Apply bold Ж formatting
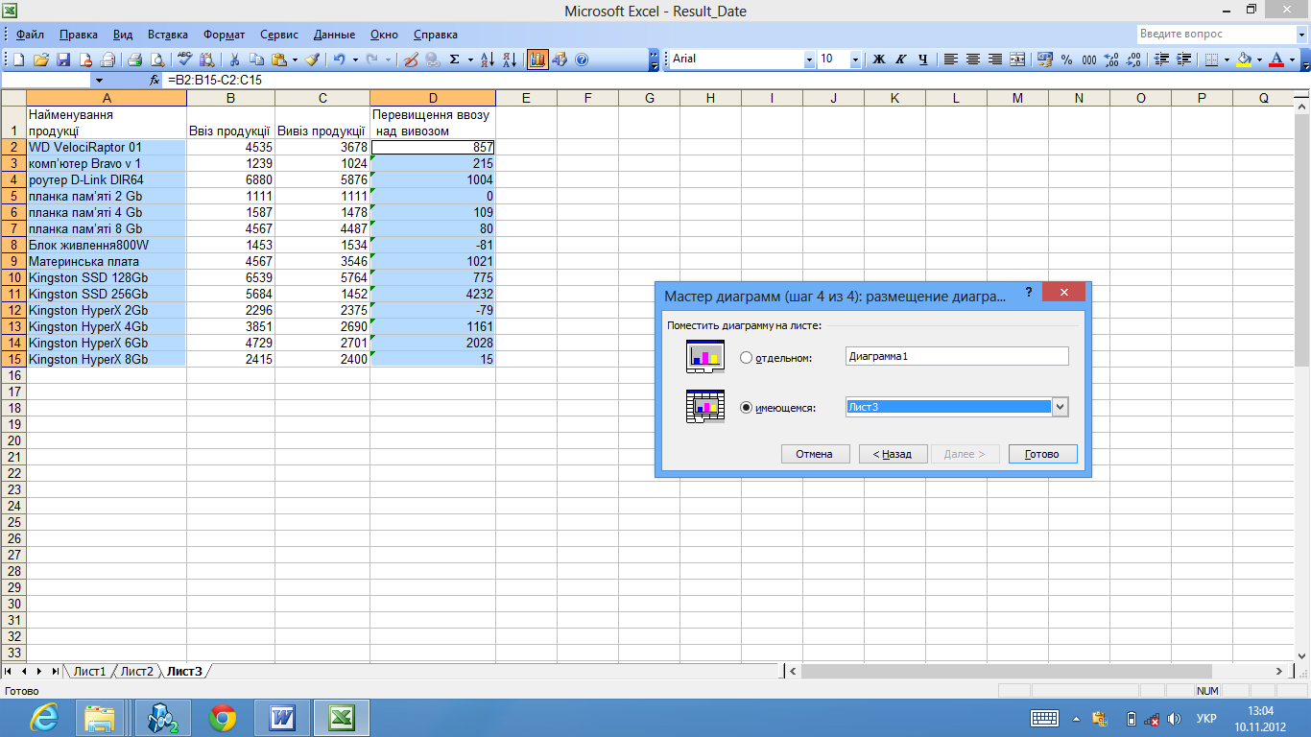1311x737 pixels. (x=878, y=59)
